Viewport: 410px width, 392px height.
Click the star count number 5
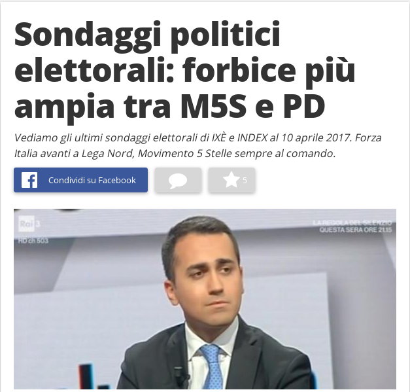tap(245, 181)
